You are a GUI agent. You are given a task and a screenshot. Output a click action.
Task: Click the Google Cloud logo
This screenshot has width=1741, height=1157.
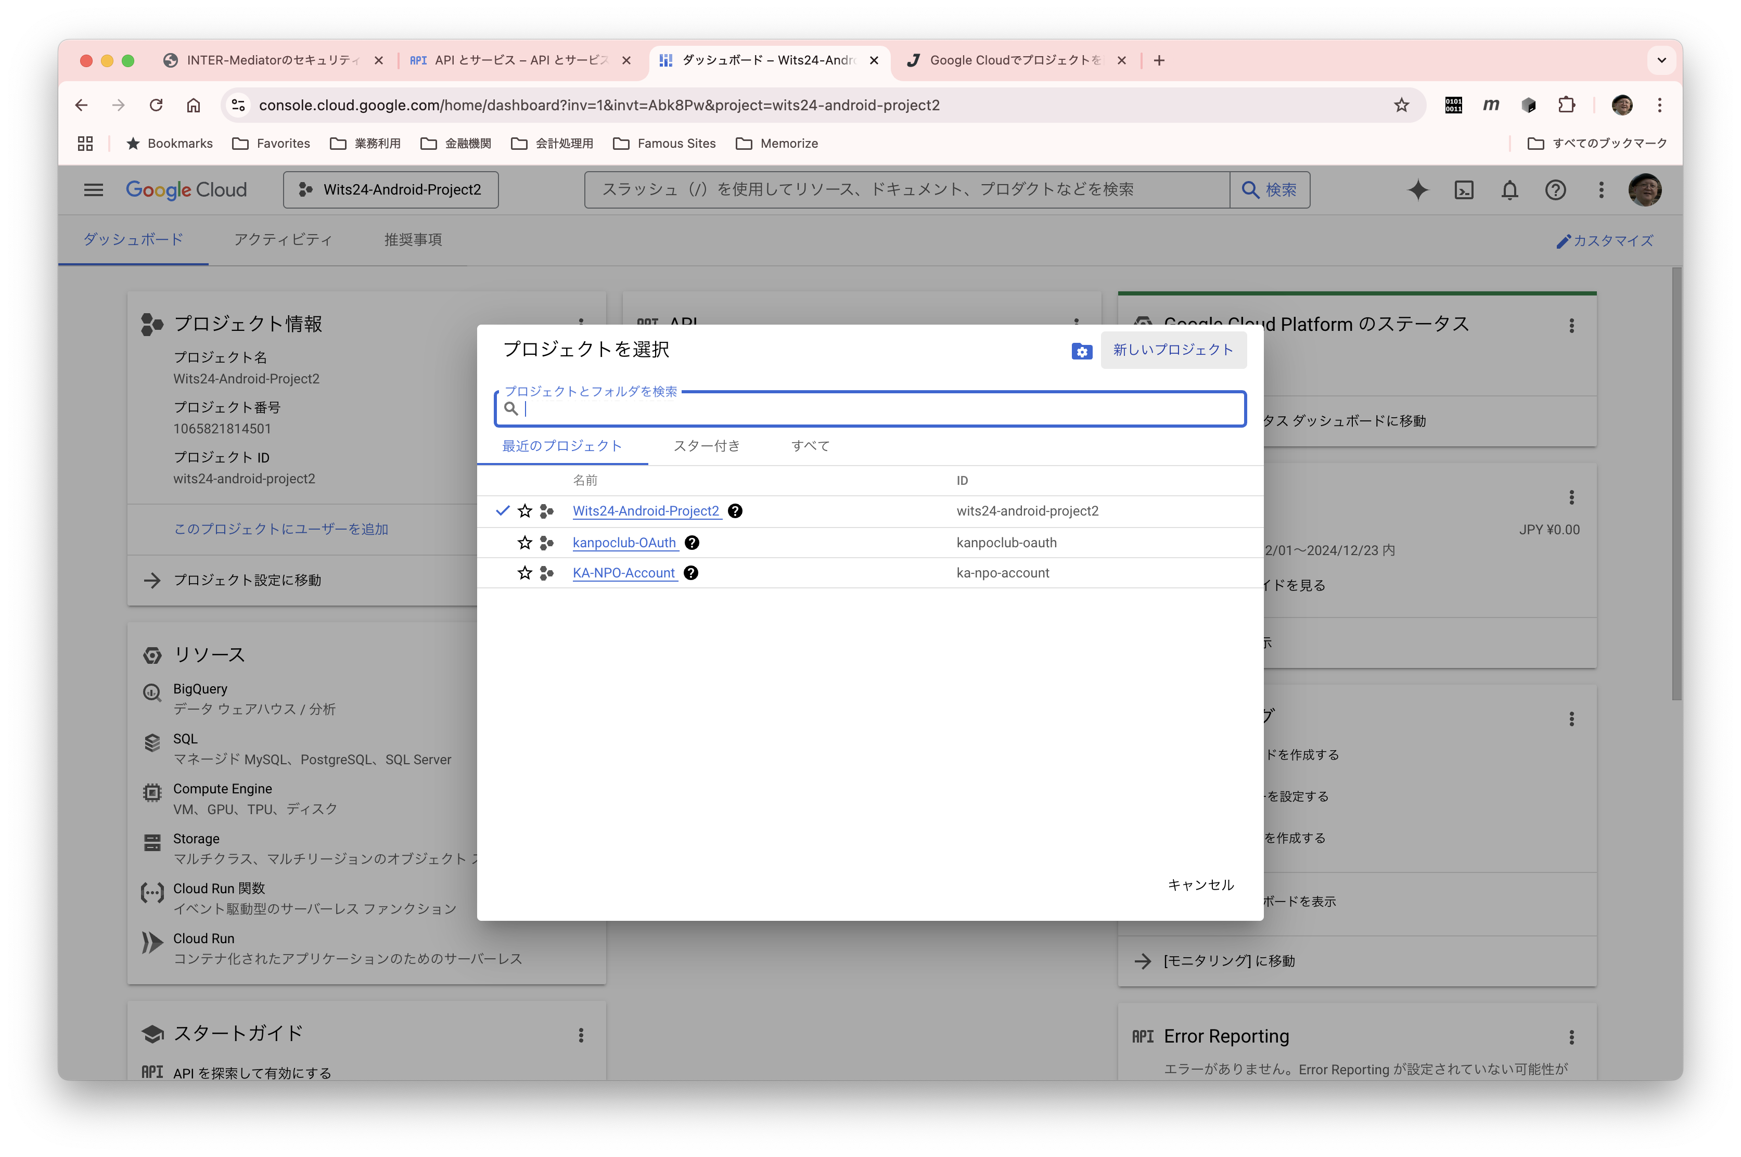tap(186, 190)
